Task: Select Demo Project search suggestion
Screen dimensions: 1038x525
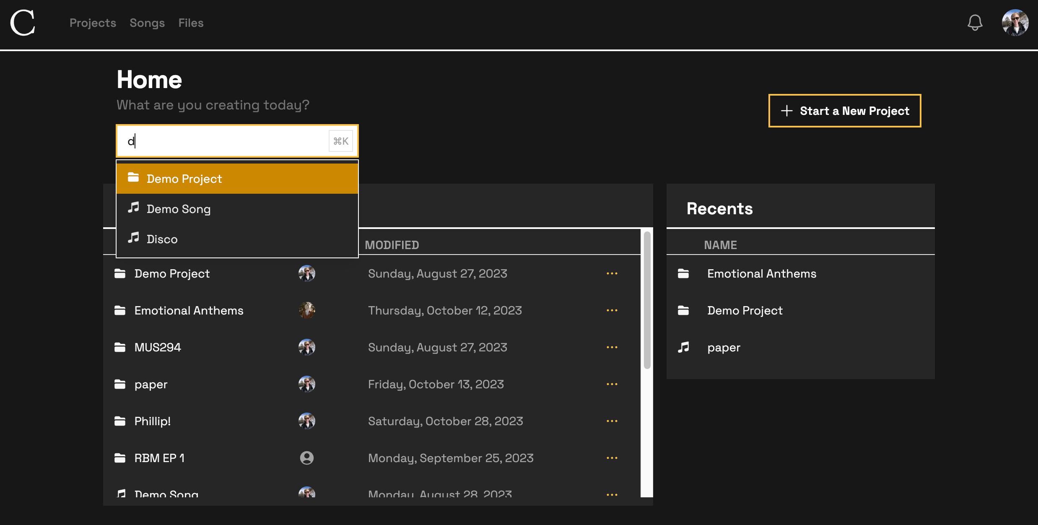Action: coord(237,179)
